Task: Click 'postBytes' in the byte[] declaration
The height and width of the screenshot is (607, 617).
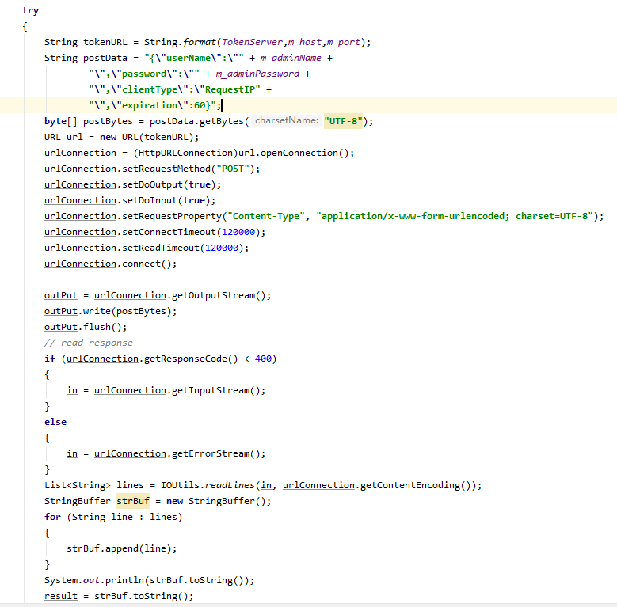Action: pyautogui.click(x=108, y=121)
